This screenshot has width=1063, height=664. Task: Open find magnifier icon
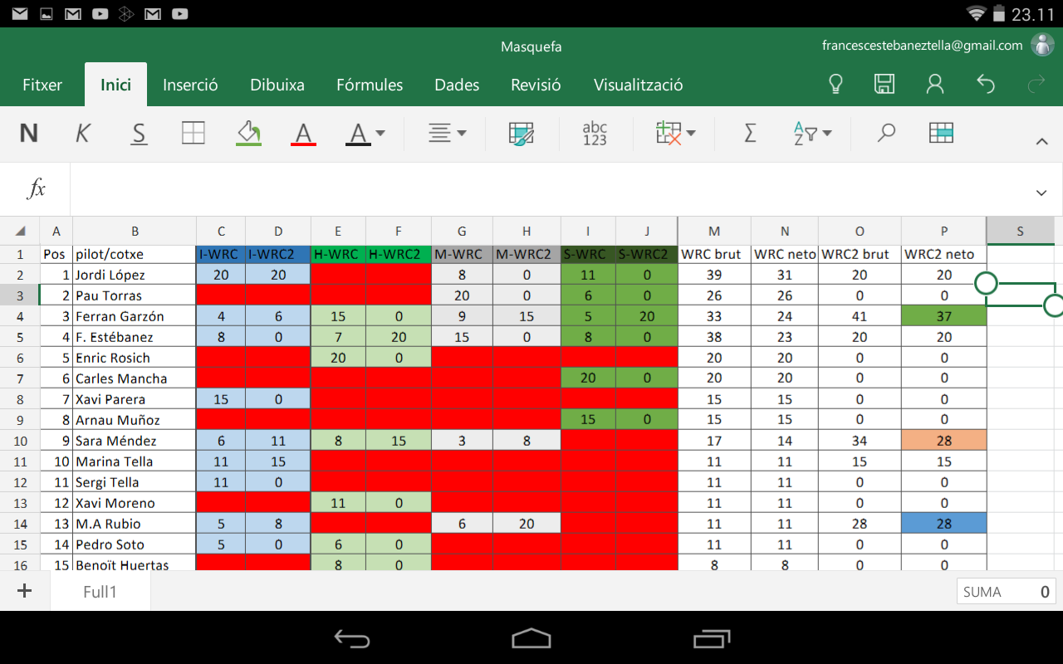click(x=886, y=133)
